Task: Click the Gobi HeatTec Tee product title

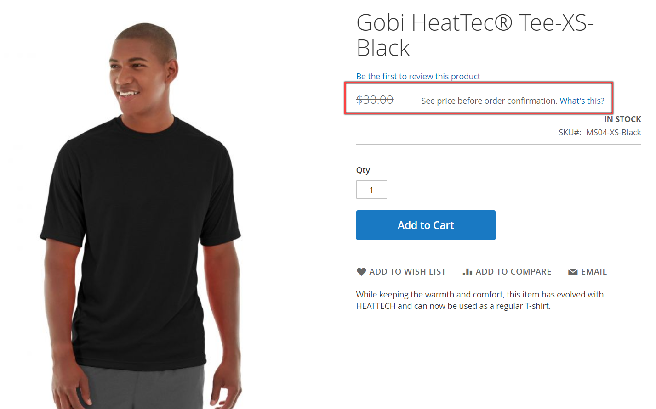Action: (x=475, y=35)
